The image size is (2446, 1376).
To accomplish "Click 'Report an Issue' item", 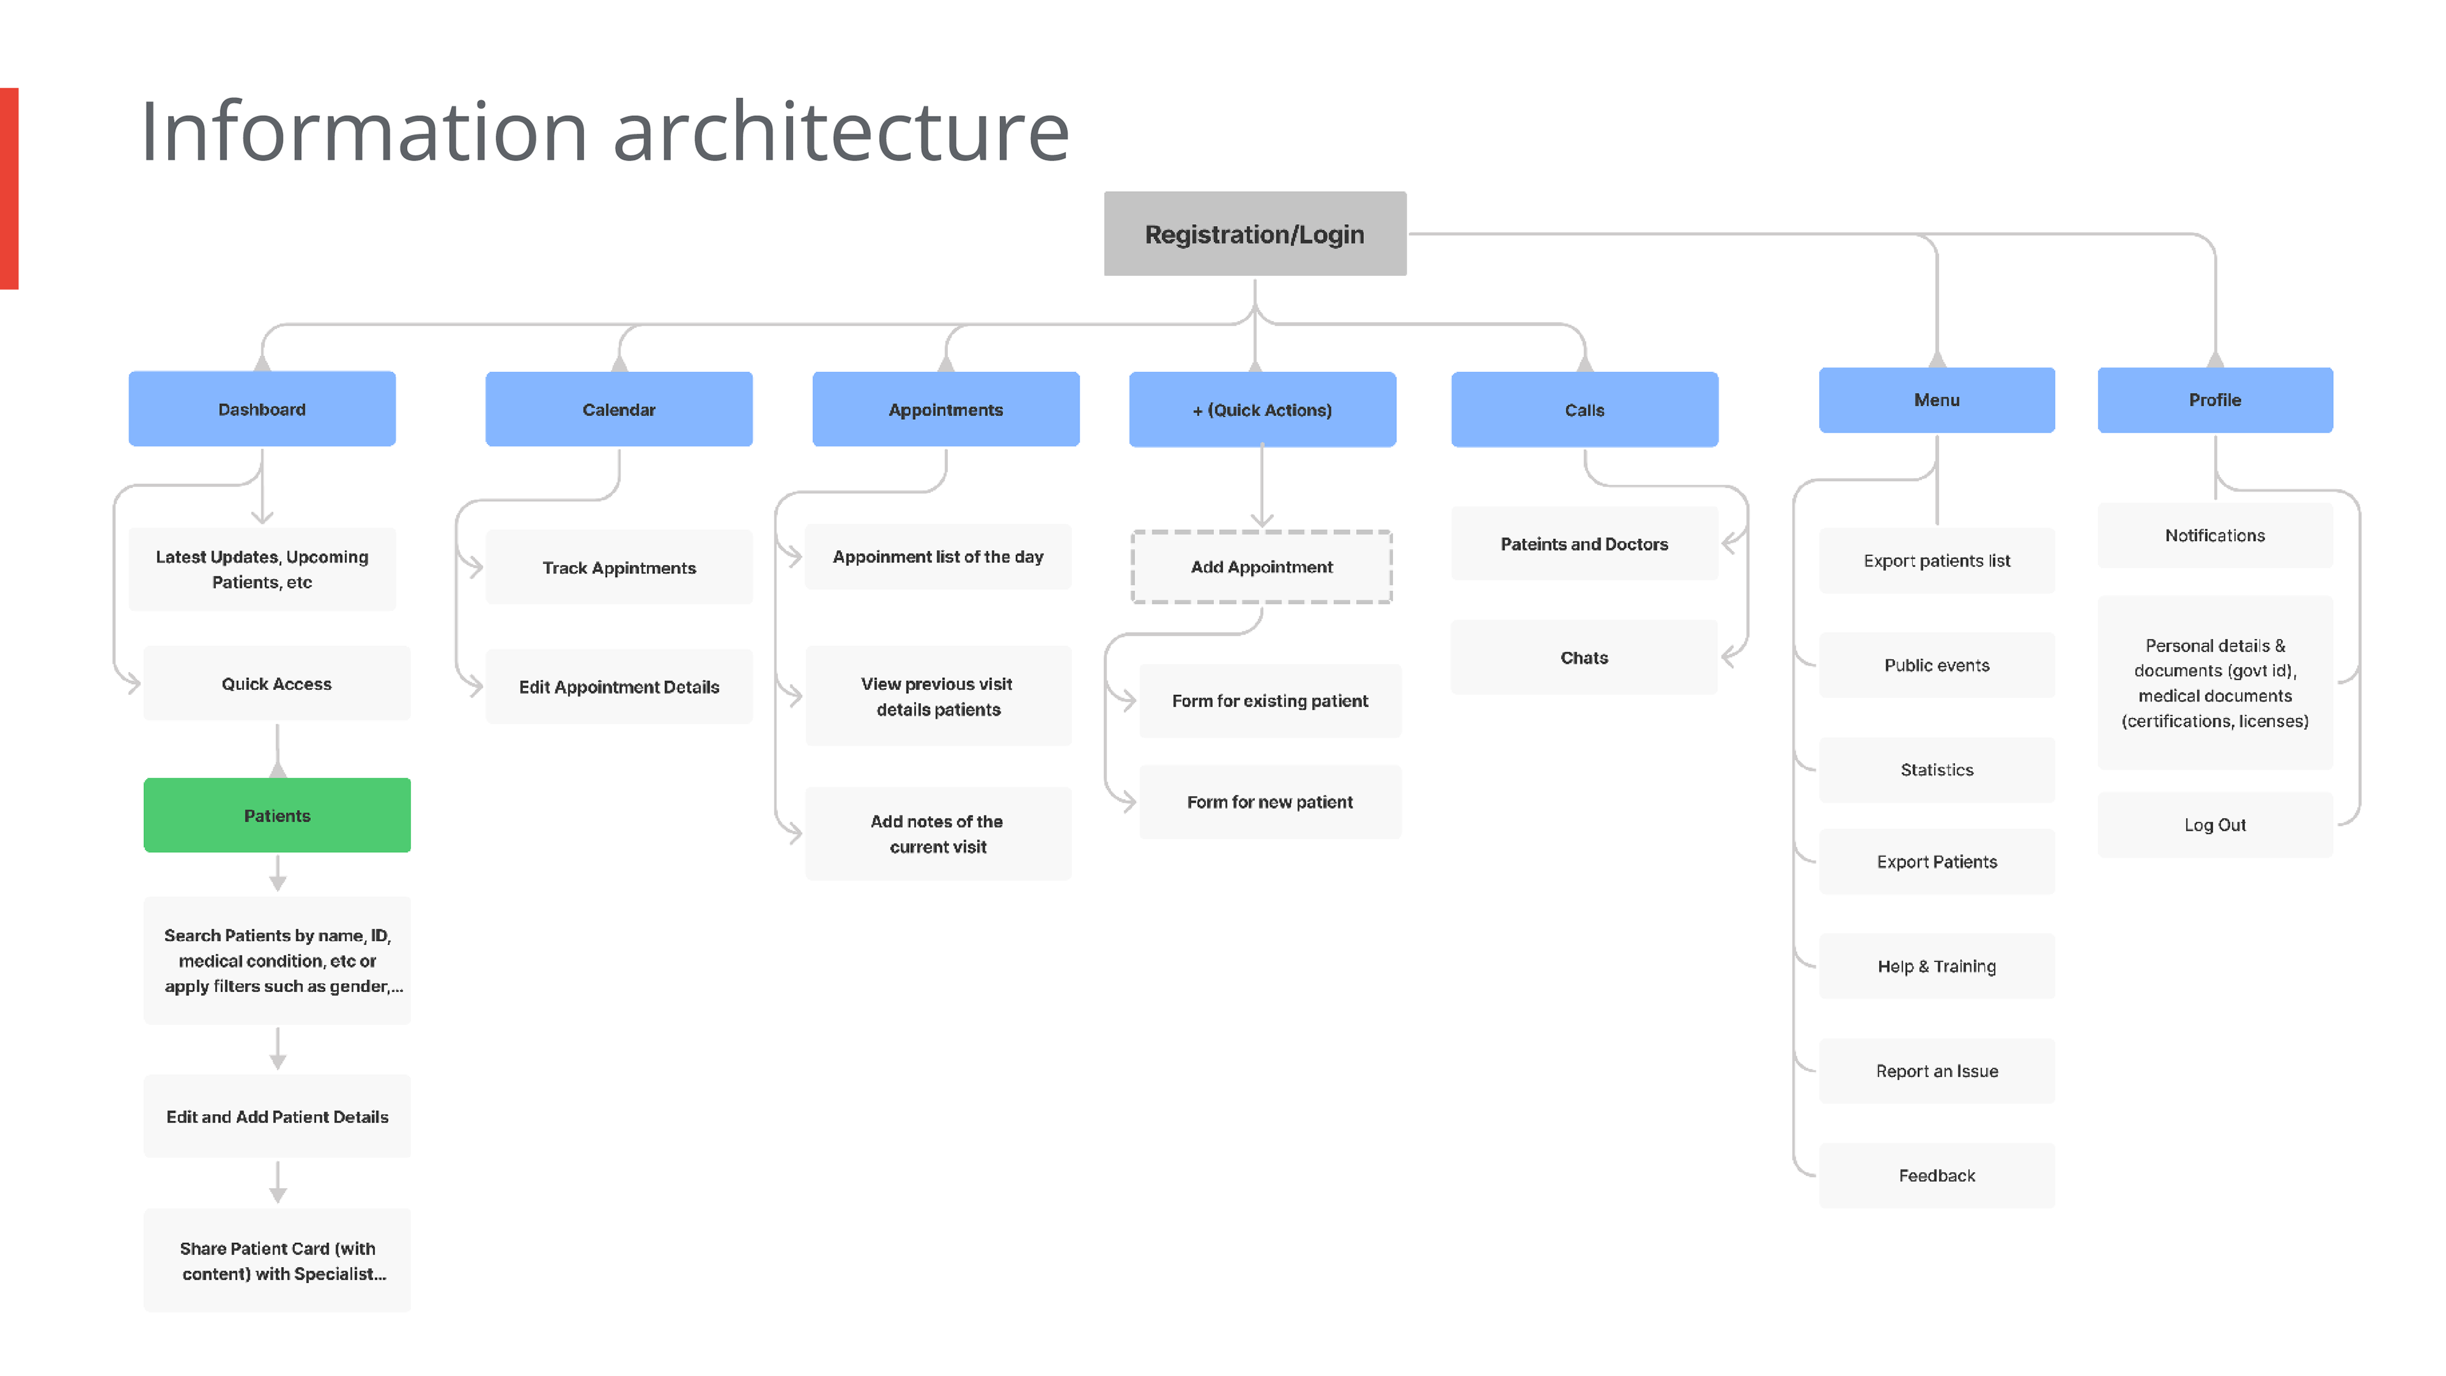I will pos(1937,1070).
